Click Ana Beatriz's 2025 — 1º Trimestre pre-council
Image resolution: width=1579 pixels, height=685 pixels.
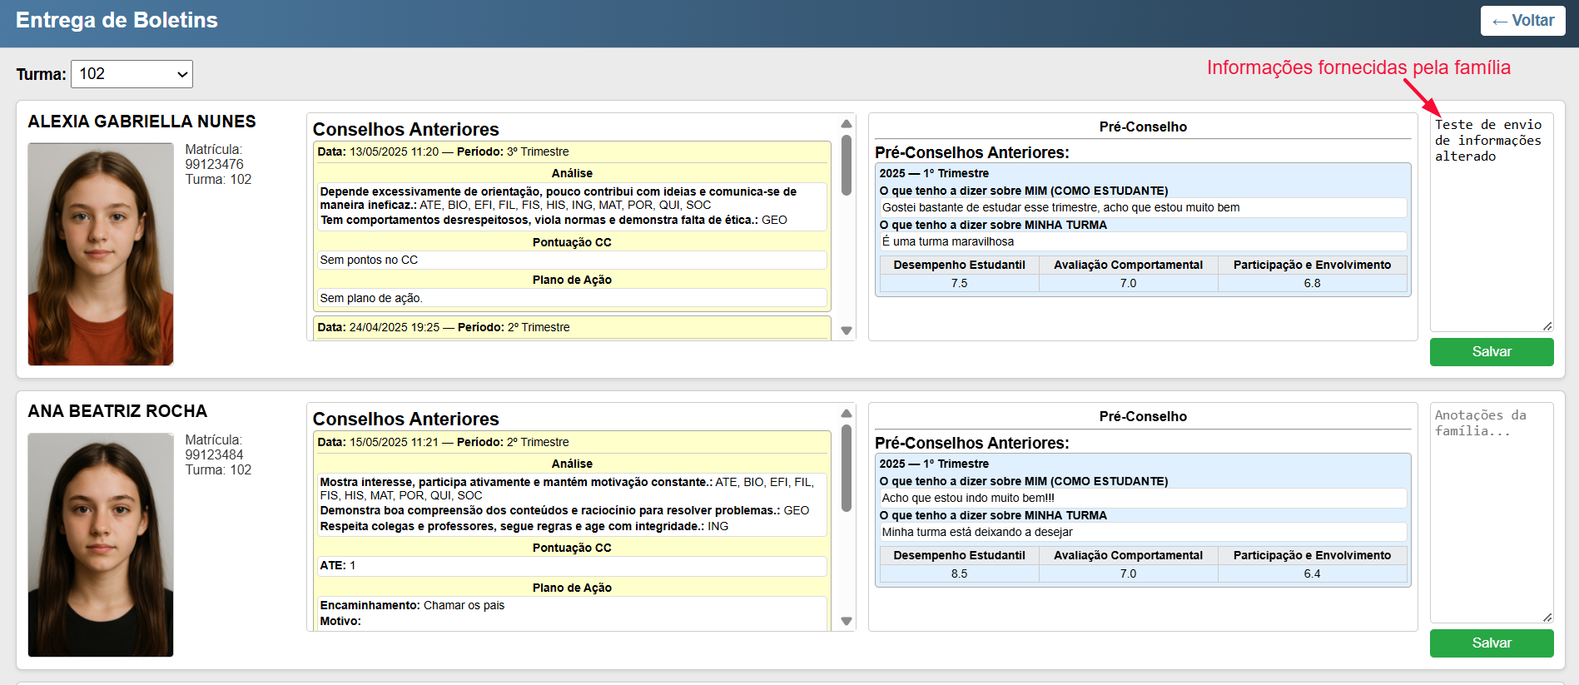point(934,464)
